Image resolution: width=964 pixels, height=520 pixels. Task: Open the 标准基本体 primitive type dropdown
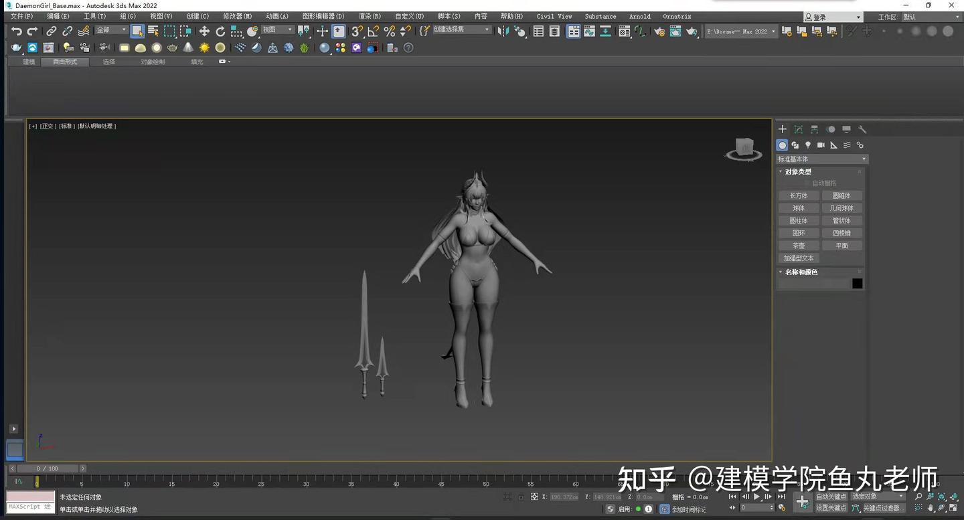[821, 159]
